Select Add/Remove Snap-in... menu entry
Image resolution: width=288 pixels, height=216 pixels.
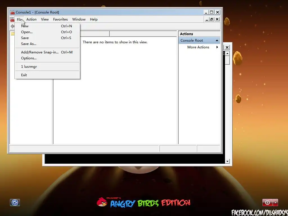[x=47, y=52]
